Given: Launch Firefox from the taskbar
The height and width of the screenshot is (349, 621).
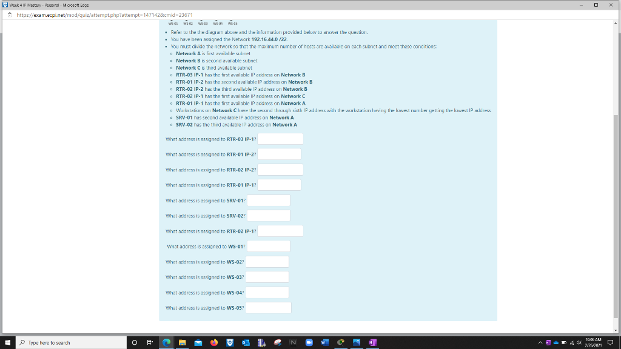Looking at the screenshot, I should coord(214,343).
